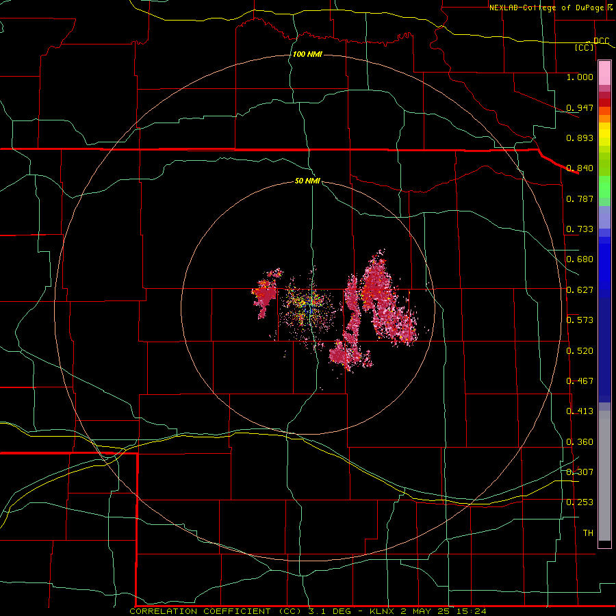616x616 pixels.
Task: Select the 0.520 scale value
Action: [580, 350]
